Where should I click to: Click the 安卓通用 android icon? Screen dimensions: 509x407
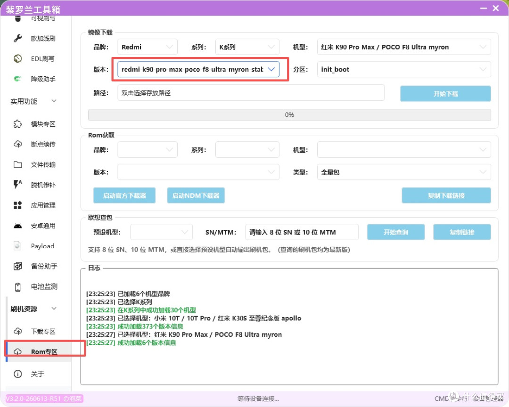(x=18, y=226)
